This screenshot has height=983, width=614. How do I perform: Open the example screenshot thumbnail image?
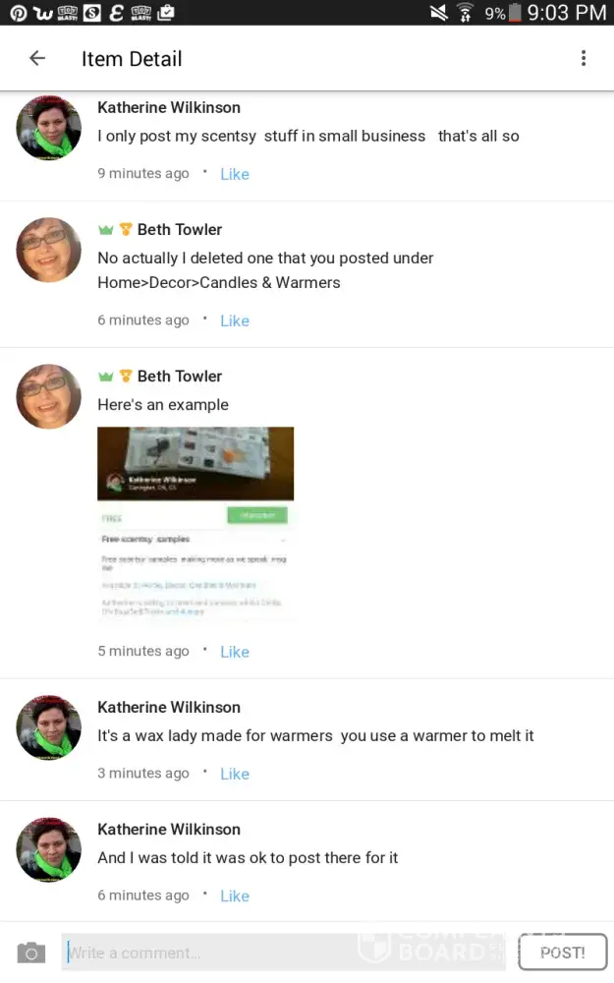195,525
